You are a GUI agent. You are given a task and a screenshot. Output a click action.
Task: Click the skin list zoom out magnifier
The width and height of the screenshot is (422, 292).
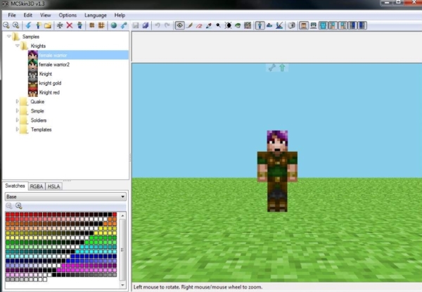point(6,25)
